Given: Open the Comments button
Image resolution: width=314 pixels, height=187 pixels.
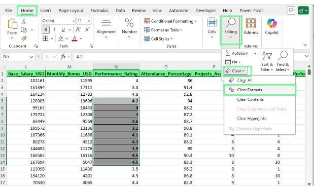Looking at the screenshot, I should [291, 10].
